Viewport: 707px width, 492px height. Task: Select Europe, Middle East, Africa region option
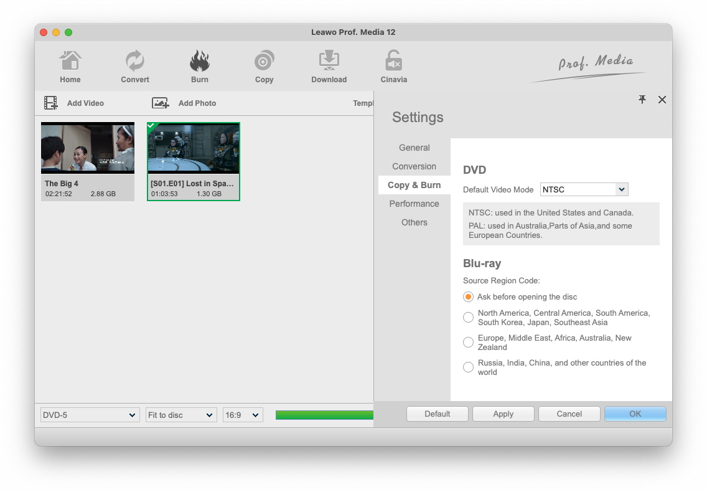tap(469, 343)
